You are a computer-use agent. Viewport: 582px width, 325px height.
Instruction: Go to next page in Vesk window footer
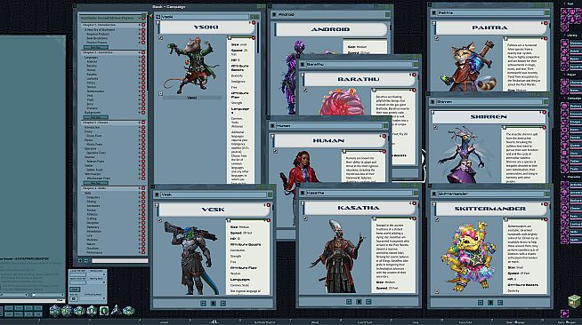(223, 303)
